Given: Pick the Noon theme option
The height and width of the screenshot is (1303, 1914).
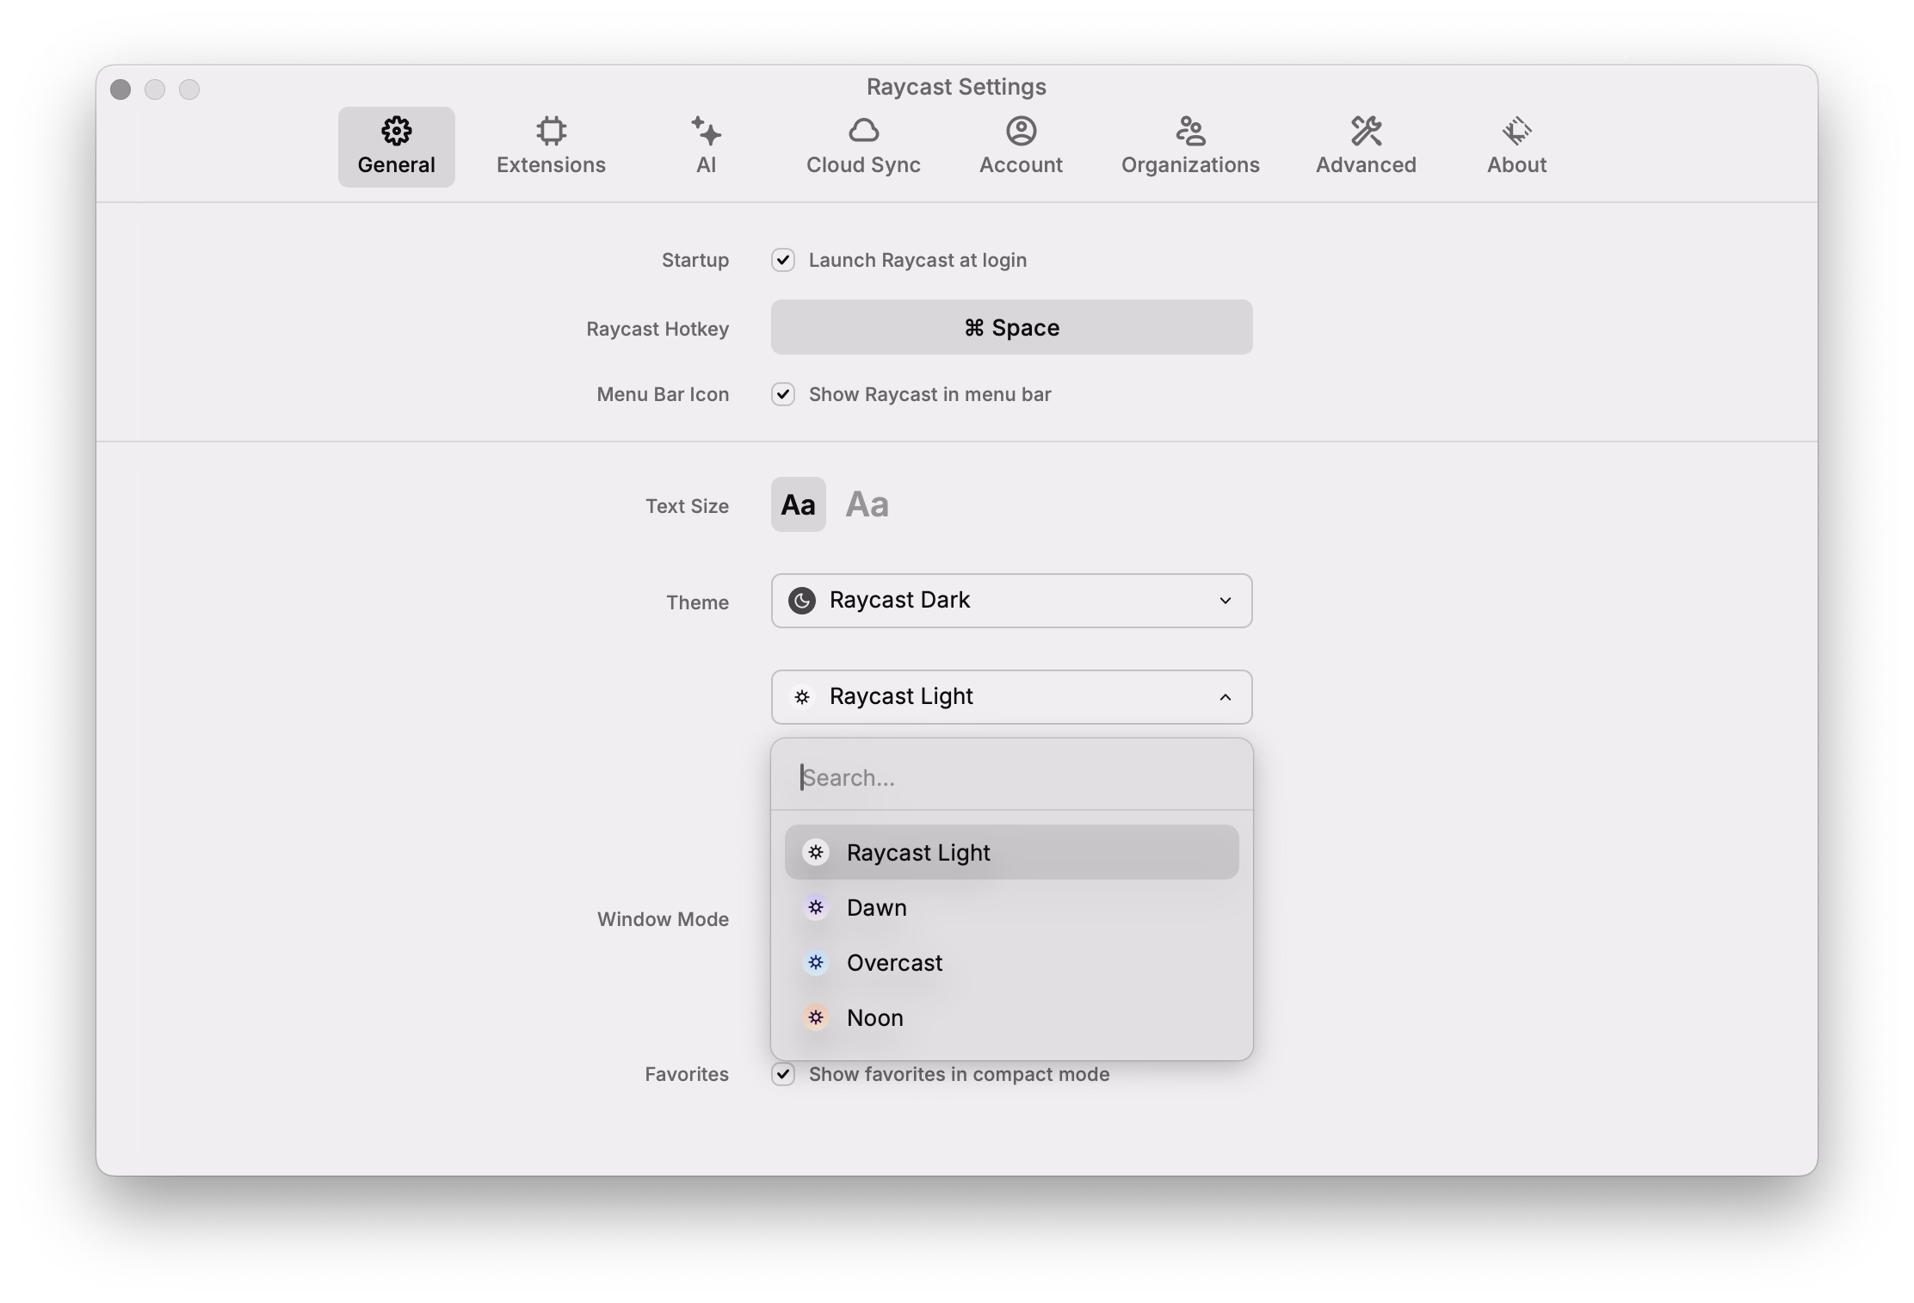Looking at the screenshot, I should click(874, 1018).
